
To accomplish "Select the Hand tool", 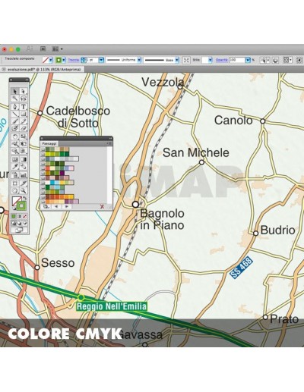I will tap(15, 190).
